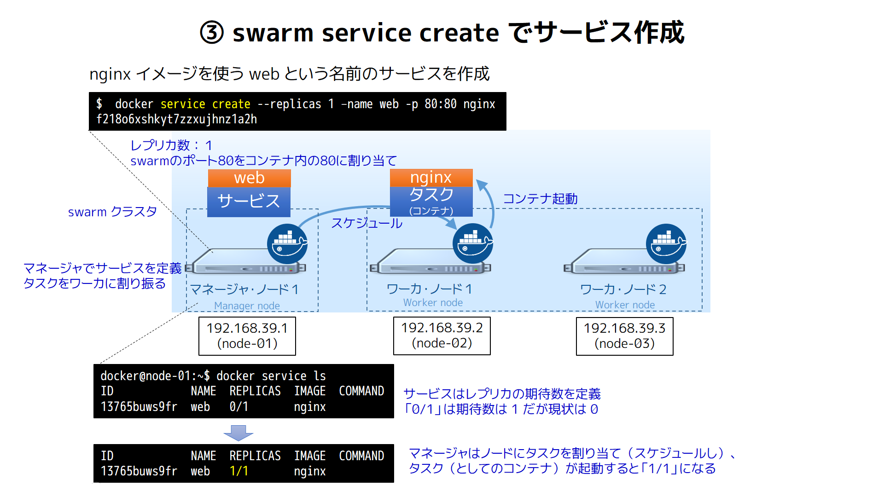Click the Manager node caption
The height and width of the screenshot is (497, 884).
pyautogui.click(x=247, y=306)
